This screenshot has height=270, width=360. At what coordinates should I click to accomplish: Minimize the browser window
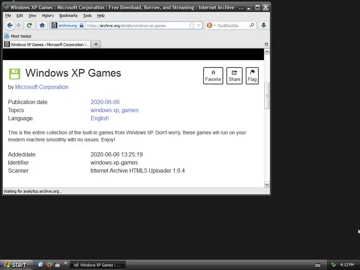(x=249, y=8)
